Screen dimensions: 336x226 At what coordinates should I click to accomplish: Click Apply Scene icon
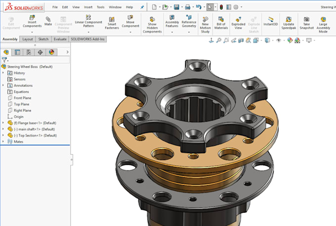297,40
